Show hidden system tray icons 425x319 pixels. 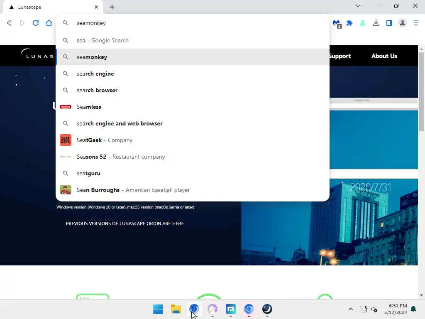[350, 309]
